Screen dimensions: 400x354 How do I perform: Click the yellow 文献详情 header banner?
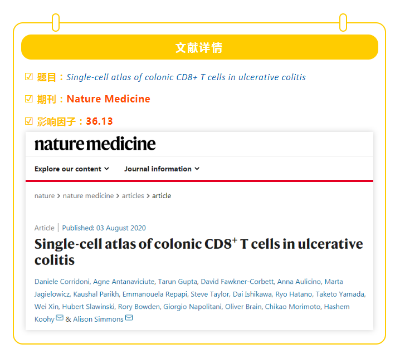pyautogui.click(x=199, y=47)
